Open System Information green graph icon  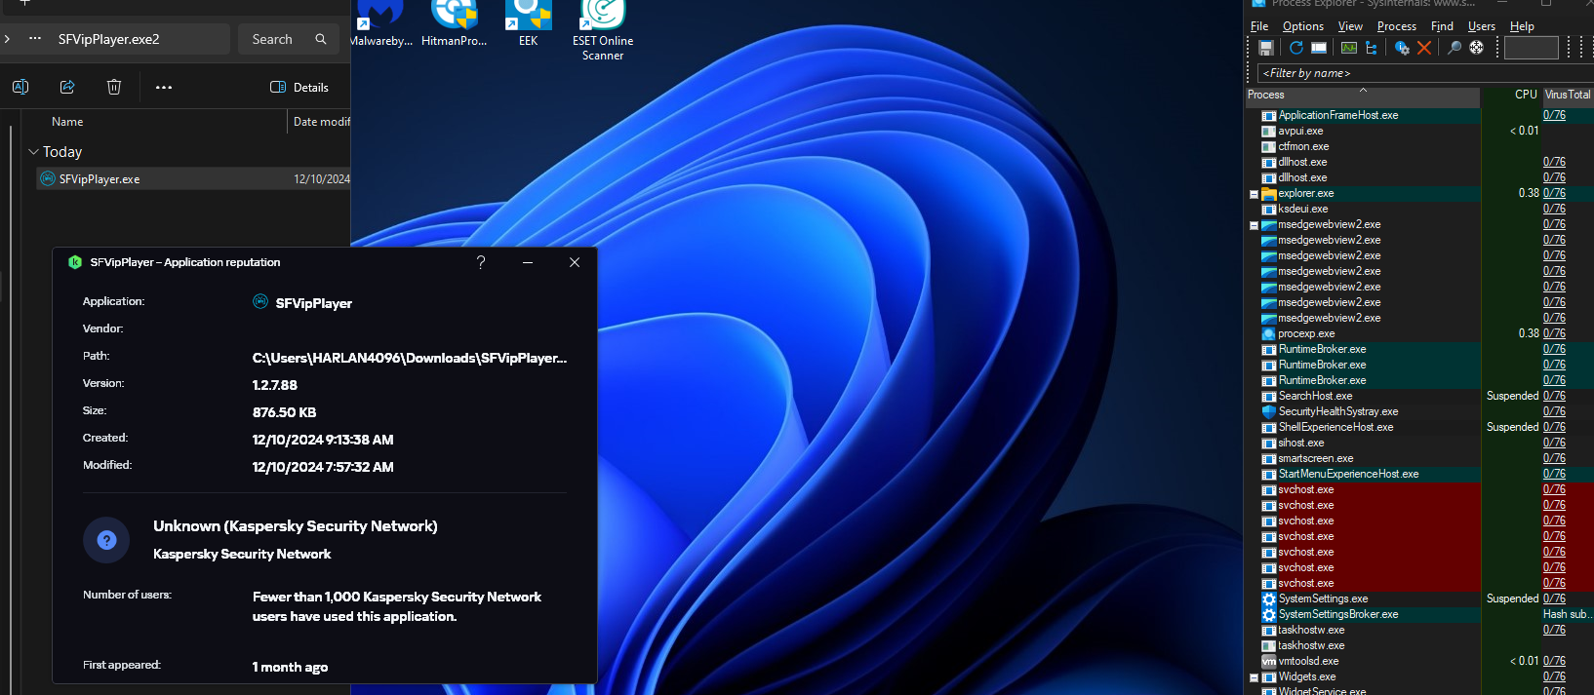1349,48
